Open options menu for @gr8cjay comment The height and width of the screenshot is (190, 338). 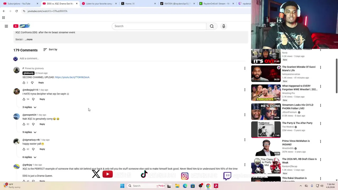pyautogui.click(x=245, y=165)
